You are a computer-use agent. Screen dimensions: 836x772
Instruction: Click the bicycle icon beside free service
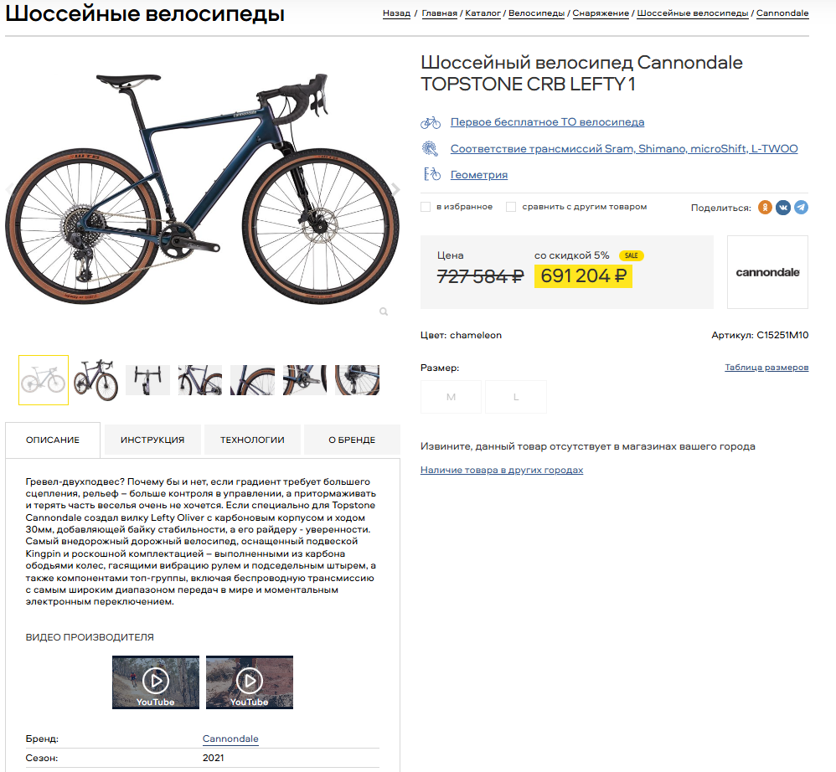431,122
